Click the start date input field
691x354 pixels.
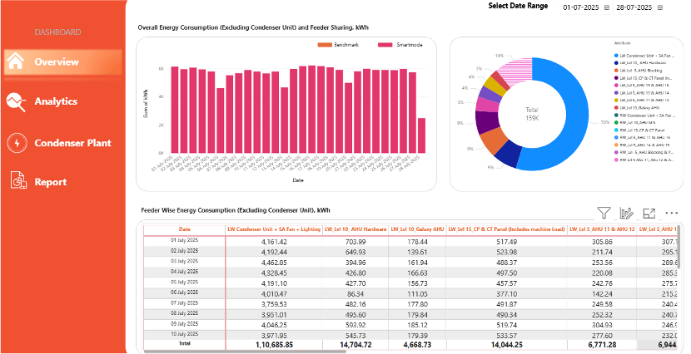coord(580,7)
